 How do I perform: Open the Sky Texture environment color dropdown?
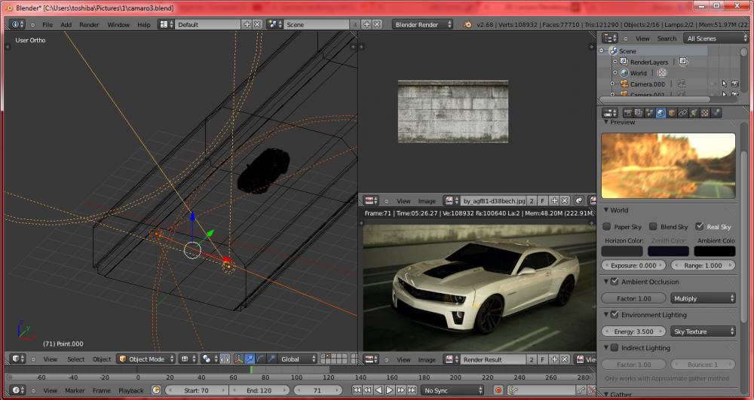tap(703, 331)
